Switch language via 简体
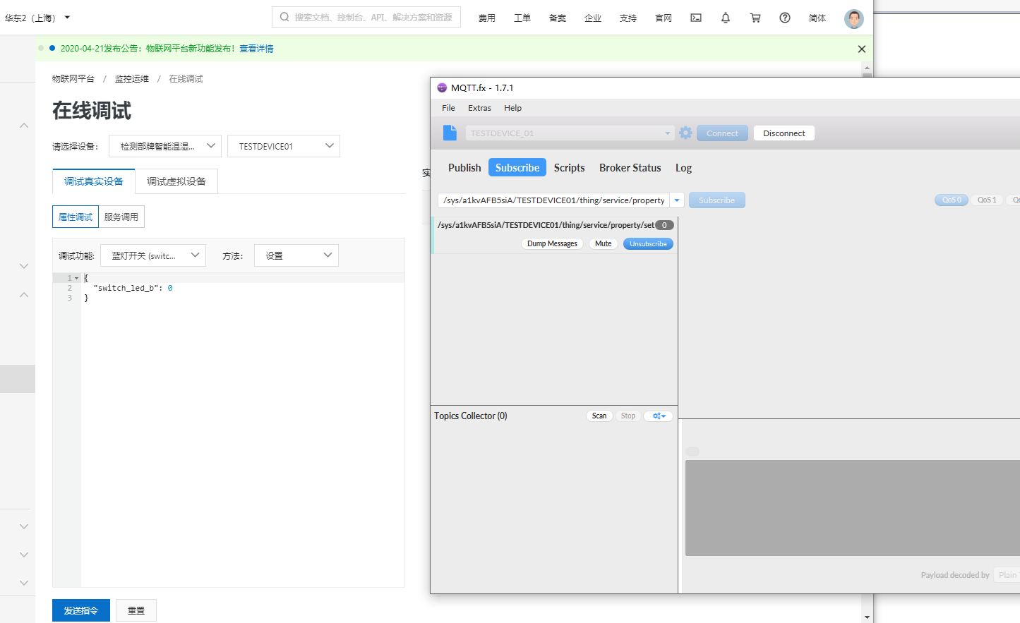 tap(817, 18)
